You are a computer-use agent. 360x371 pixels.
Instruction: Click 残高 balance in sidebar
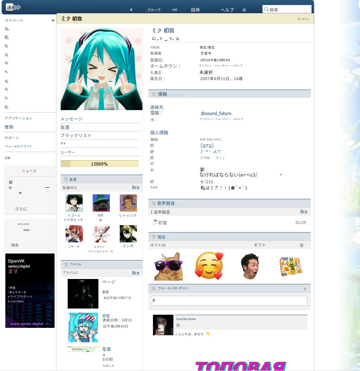click(x=15, y=245)
